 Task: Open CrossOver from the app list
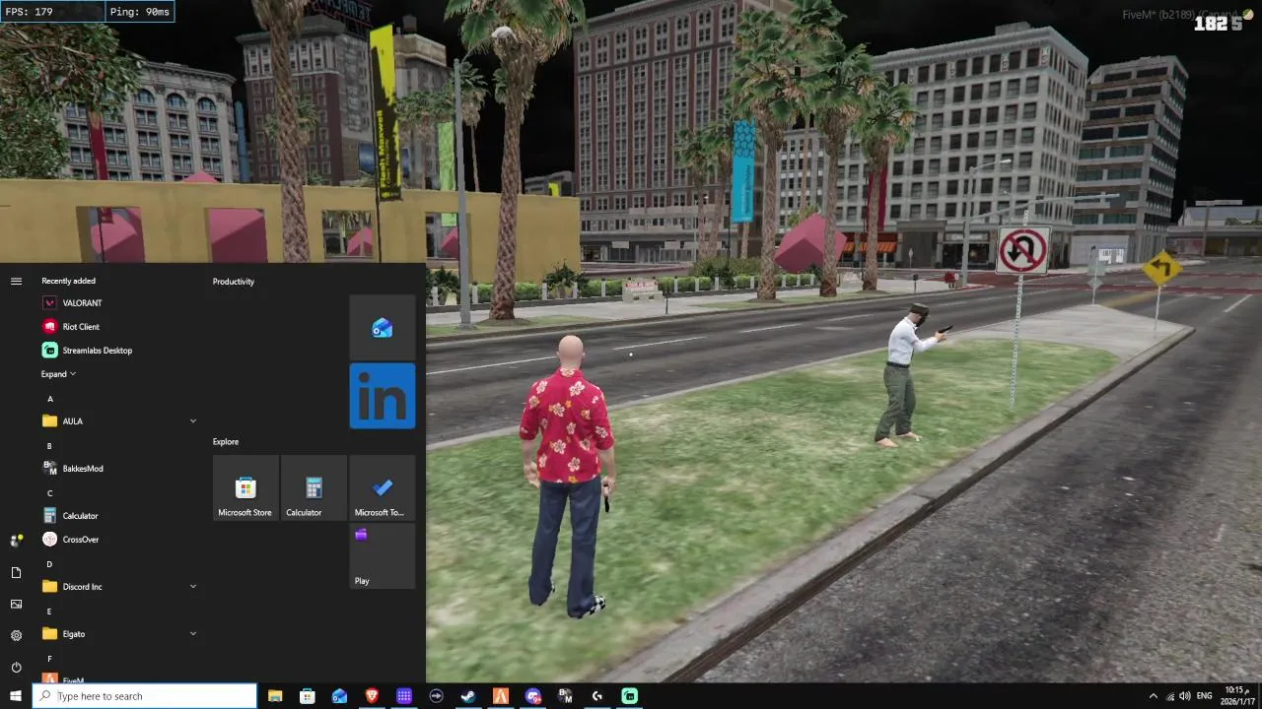(x=118, y=540)
